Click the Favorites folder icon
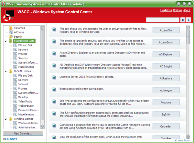 (x=11, y=28)
